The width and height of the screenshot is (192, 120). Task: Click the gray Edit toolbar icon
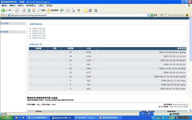79,10
